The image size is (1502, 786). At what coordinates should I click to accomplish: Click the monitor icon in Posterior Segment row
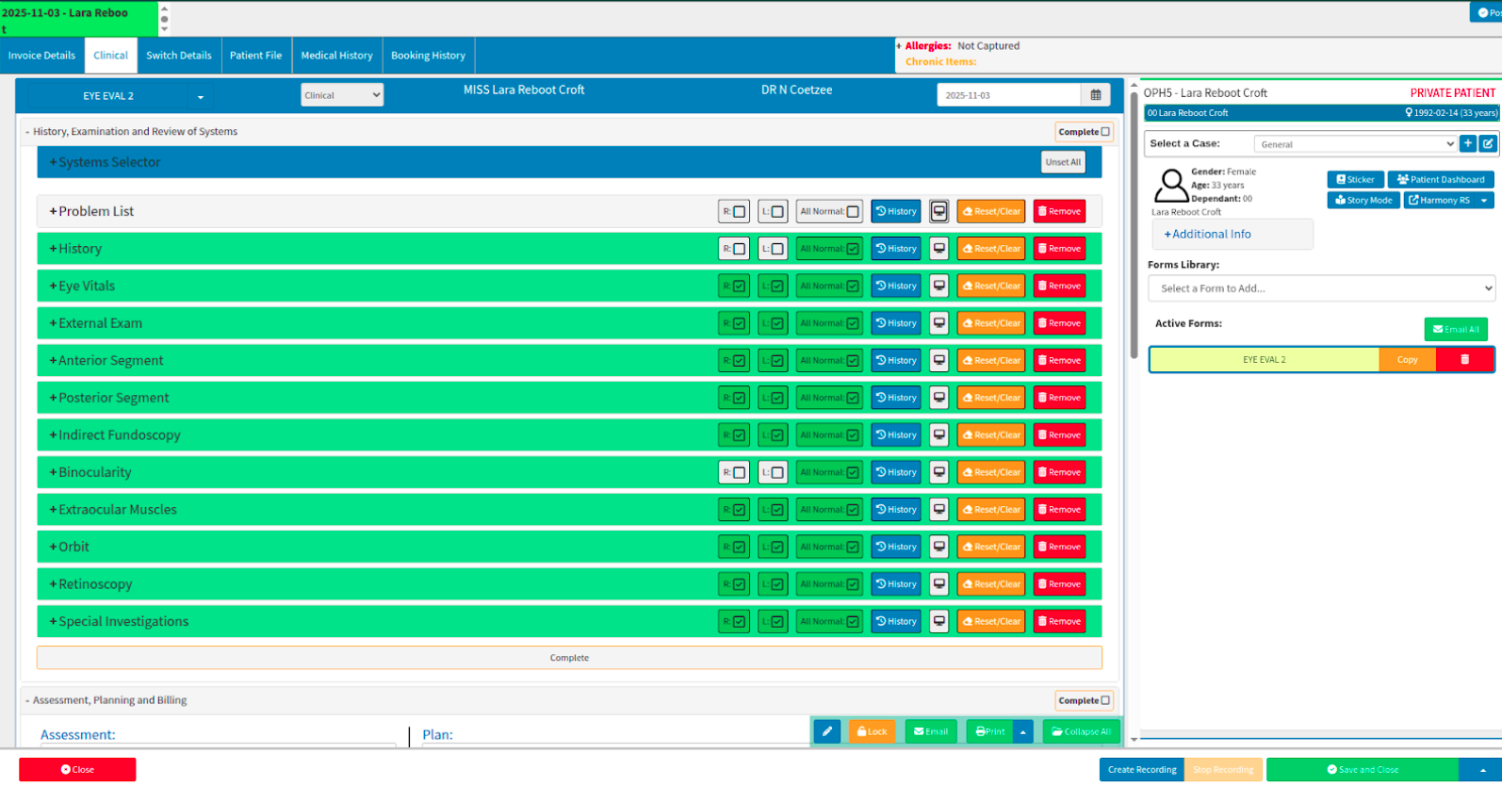(939, 398)
